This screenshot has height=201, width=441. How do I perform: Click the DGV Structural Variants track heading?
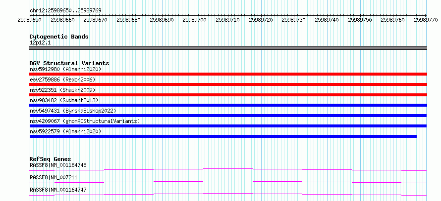(x=69, y=63)
